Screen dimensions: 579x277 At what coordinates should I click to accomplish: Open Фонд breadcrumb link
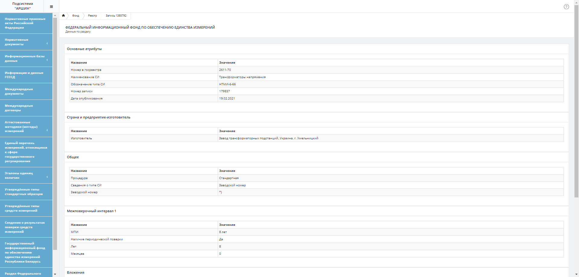click(75, 16)
